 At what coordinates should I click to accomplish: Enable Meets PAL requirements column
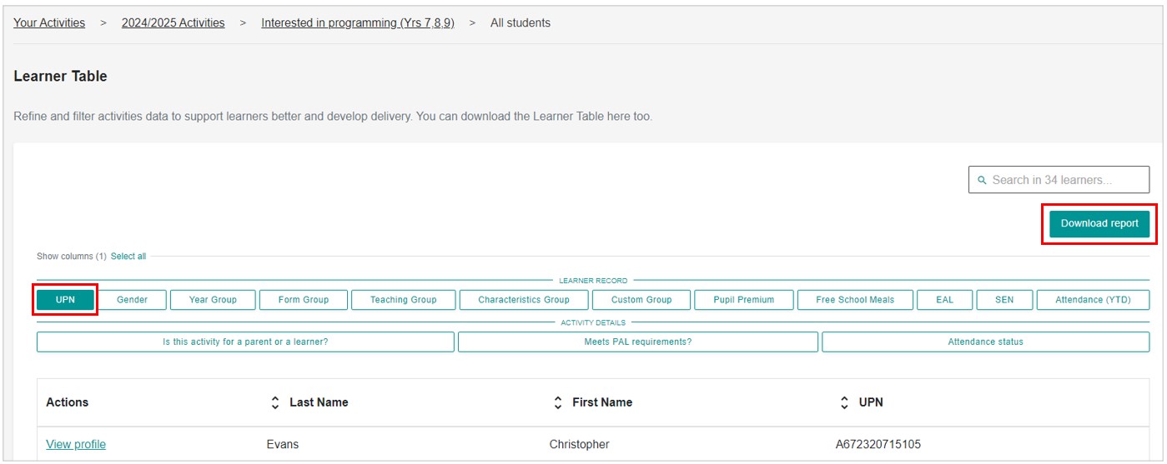pyautogui.click(x=637, y=342)
